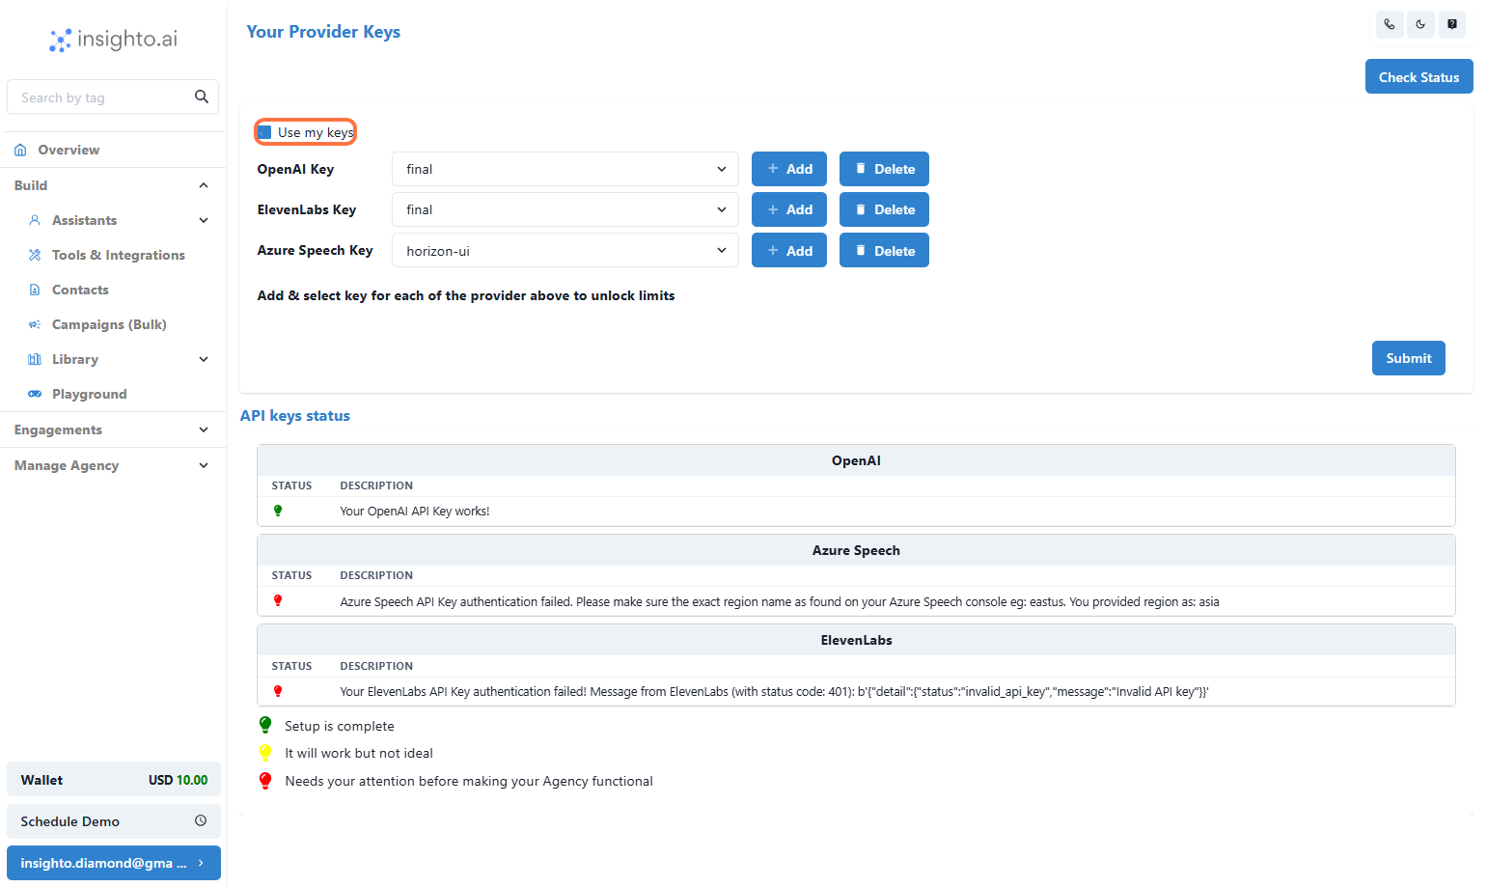Click the 'API keys status' heading
Screen dimensions: 1487x887
coord(295,416)
